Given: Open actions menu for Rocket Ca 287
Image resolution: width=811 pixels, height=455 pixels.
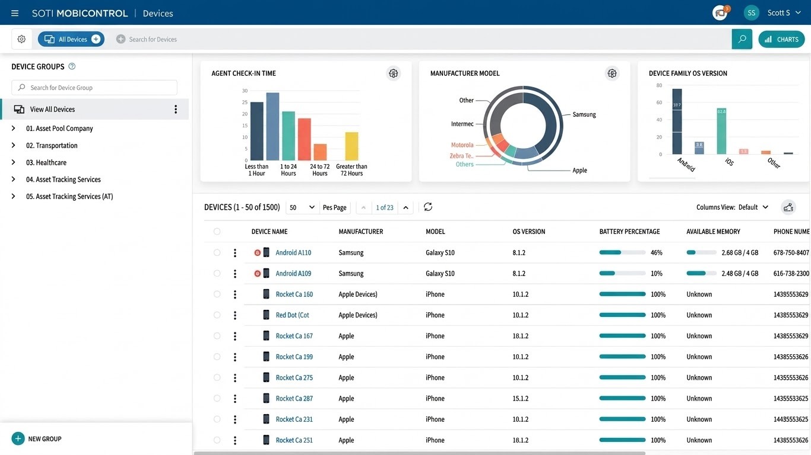Looking at the screenshot, I should coord(235,398).
